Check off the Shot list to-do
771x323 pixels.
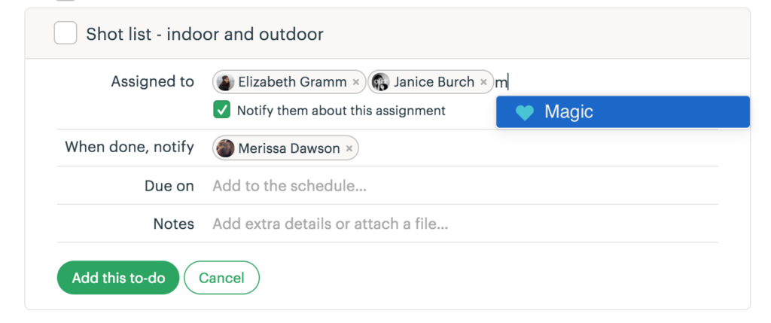click(66, 33)
